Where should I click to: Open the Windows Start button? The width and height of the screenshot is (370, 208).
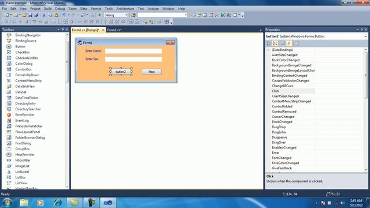7,202
